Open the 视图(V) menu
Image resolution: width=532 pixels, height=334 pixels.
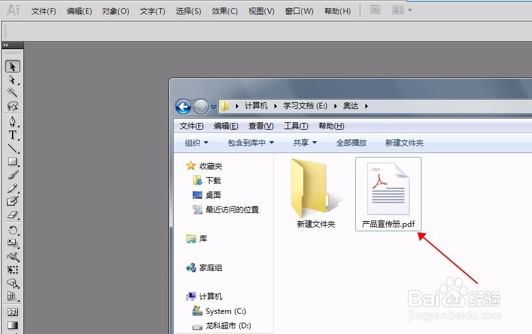tap(261, 11)
